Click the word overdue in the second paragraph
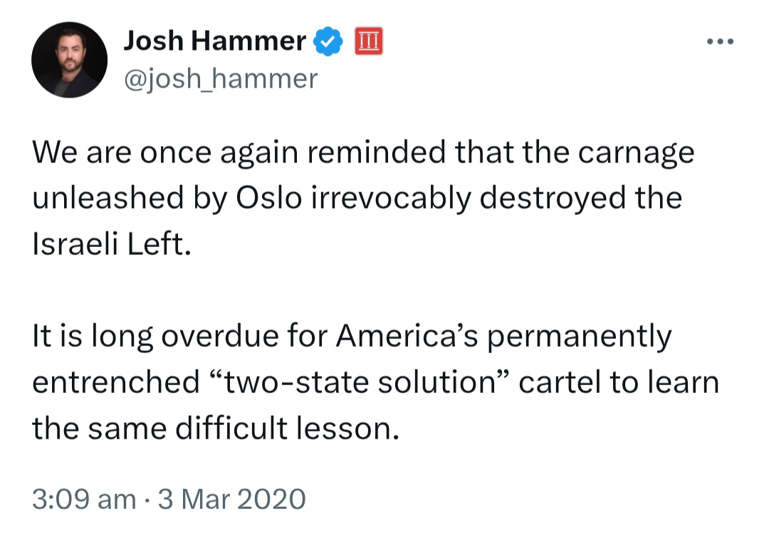The image size is (769, 546). pyautogui.click(x=220, y=336)
